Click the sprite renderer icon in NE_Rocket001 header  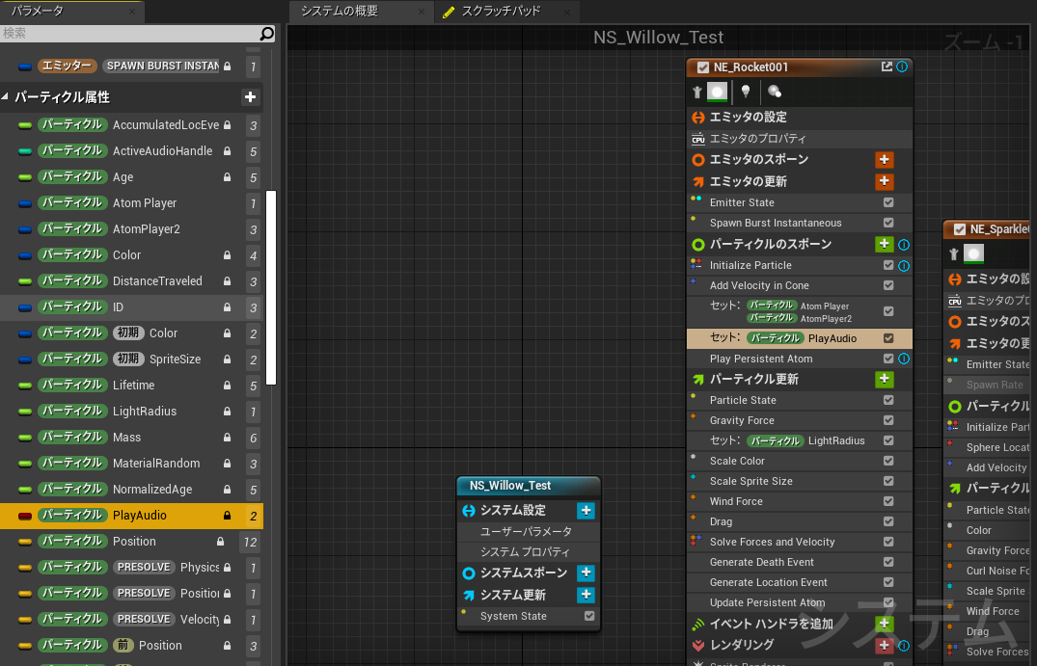click(717, 92)
